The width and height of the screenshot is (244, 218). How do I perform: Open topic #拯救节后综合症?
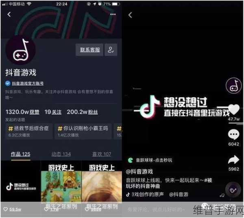(x=29, y=131)
